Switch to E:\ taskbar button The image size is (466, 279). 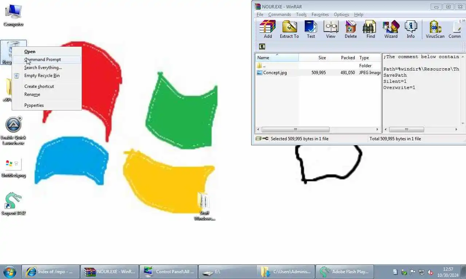click(228, 272)
